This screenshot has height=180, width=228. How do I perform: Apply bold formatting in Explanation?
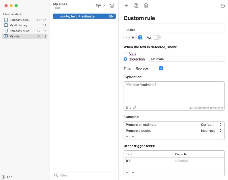pyautogui.click(x=127, y=108)
